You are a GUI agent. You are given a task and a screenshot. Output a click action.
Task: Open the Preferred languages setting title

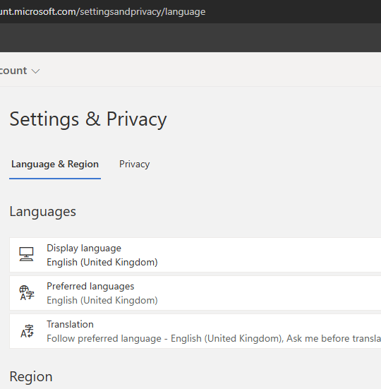click(x=90, y=287)
